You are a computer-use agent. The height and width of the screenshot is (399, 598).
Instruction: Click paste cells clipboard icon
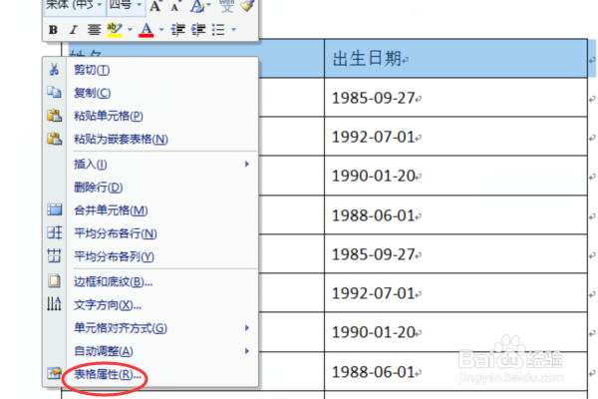[x=54, y=116]
